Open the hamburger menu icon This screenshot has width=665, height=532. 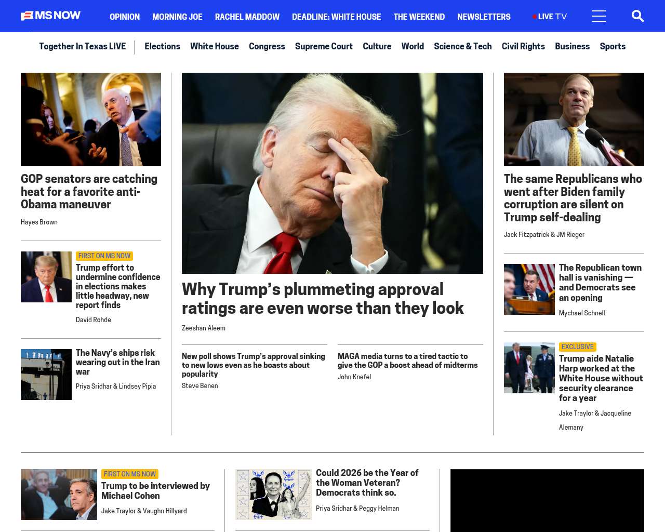tap(599, 16)
